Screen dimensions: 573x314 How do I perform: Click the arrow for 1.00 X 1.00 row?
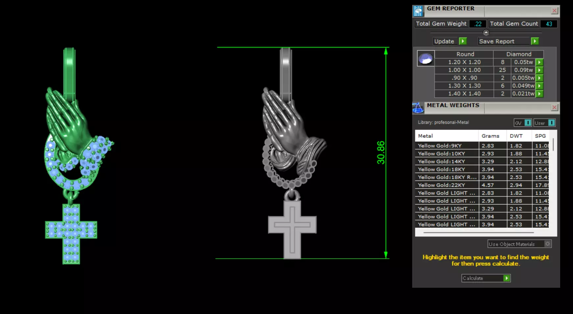(539, 70)
